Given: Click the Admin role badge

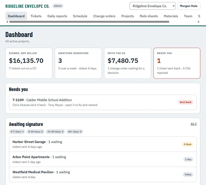Looking at the screenshot, I should point(58,6).
